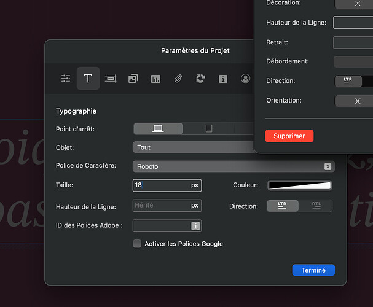The width and height of the screenshot is (373, 307).
Task: Open the info settings tab
Action: [223, 79]
